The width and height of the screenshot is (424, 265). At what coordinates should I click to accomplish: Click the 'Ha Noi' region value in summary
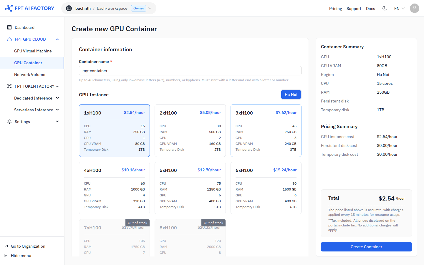(383, 74)
